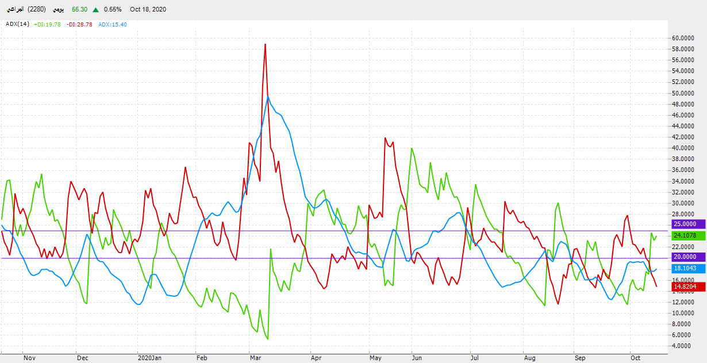Click the Oct 18, 2020 date label

(x=148, y=10)
